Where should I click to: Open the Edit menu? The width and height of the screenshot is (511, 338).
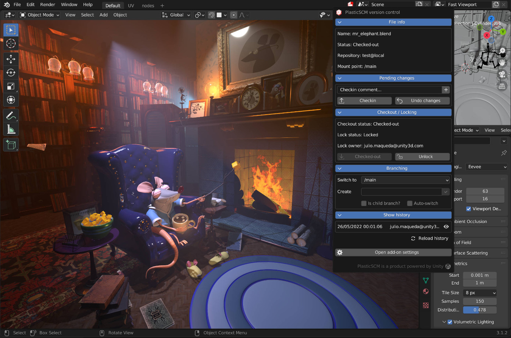click(31, 4)
